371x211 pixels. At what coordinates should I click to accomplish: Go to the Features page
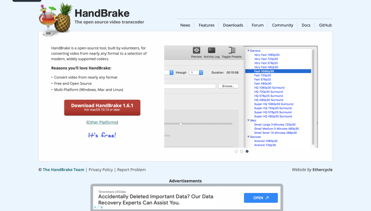tap(206, 25)
